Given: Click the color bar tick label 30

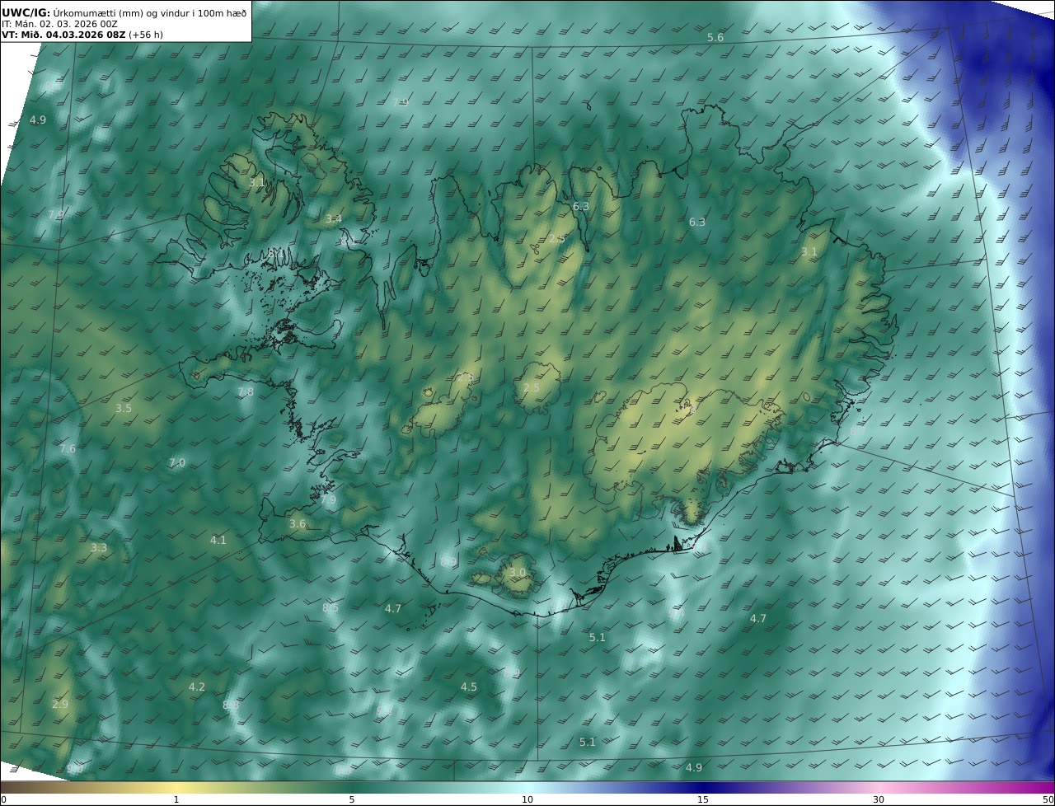Looking at the screenshot, I should coord(879,799).
